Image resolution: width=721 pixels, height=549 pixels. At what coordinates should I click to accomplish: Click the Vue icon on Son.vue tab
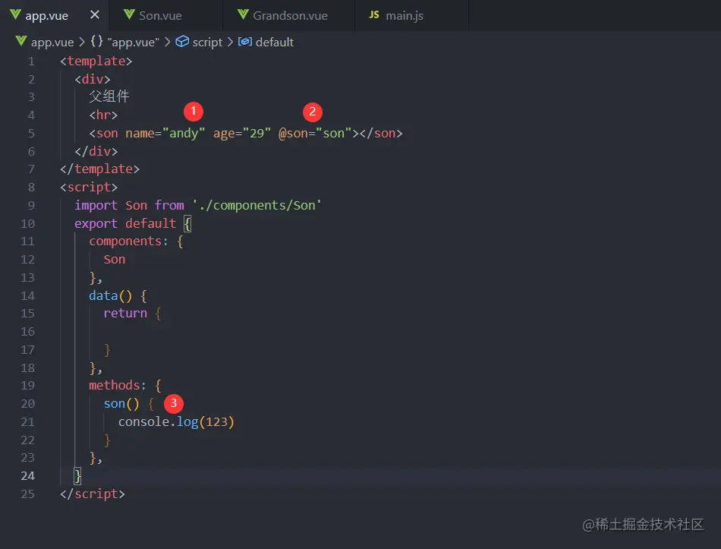click(x=129, y=14)
